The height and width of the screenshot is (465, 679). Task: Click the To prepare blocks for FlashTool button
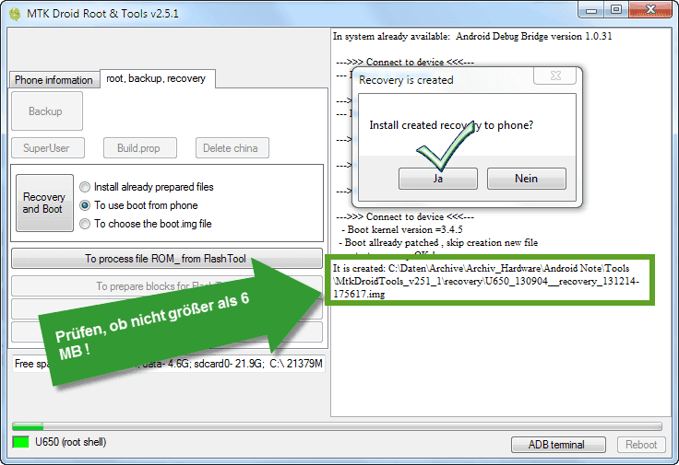click(167, 286)
